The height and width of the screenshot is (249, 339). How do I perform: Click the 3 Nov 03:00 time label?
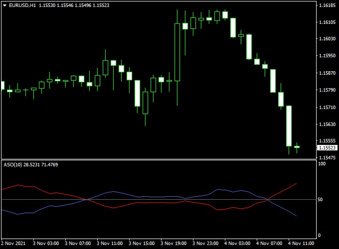point(46,244)
